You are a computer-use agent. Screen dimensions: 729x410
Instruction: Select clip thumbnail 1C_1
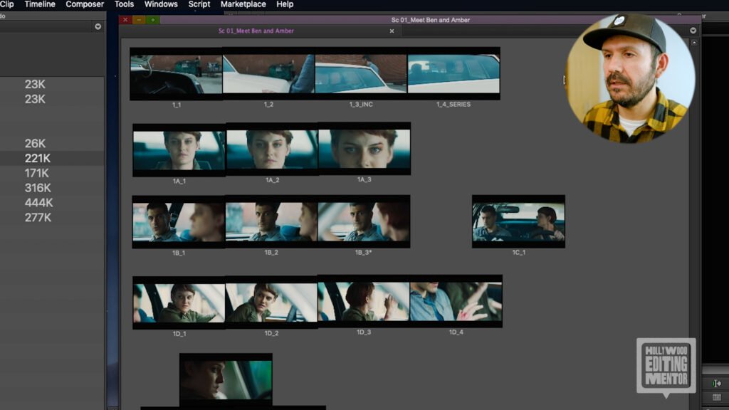click(x=518, y=221)
